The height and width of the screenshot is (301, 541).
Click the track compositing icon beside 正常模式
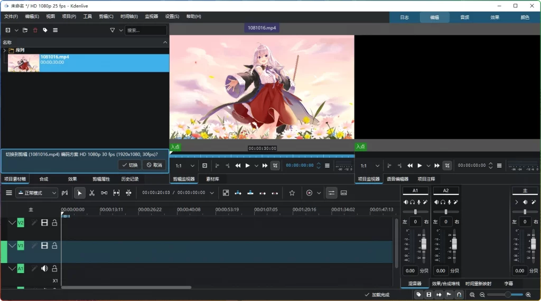tap(64, 193)
